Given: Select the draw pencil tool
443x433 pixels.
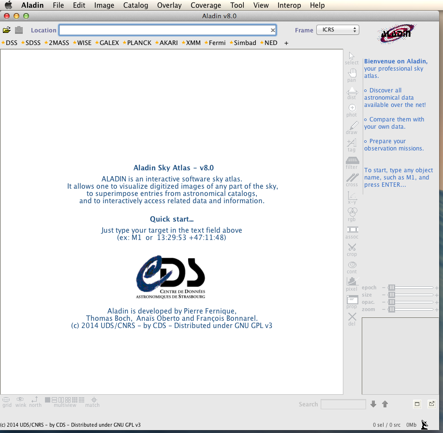Looking at the screenshot, I should [352, 128].
